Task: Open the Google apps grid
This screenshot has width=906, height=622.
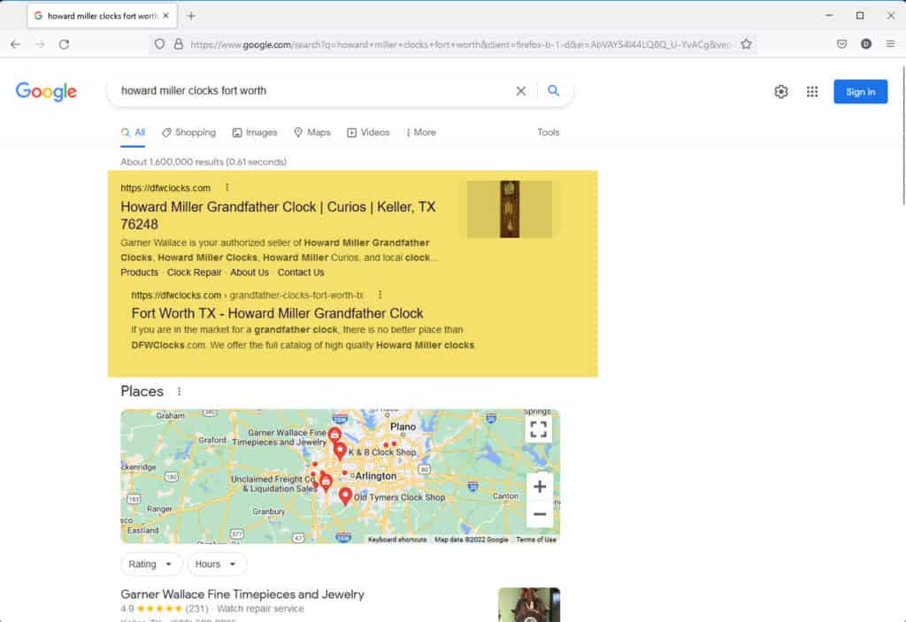Action: click(x=812, y=91)
